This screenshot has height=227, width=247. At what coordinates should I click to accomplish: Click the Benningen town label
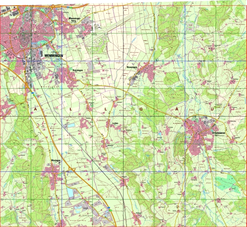tap(78, 70)
